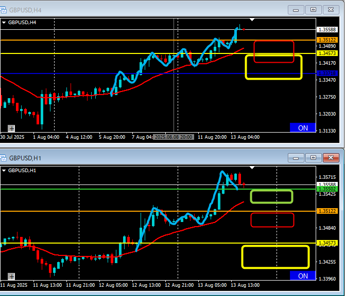Select green 1.35502 price label in H1 chart

[327, 189]
